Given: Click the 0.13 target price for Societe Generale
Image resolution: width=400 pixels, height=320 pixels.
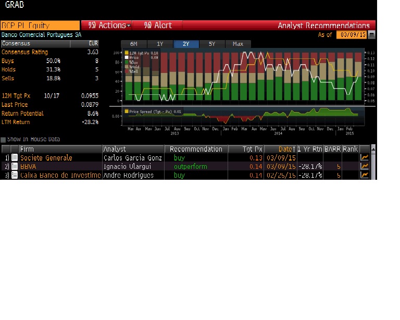Looking at the screenshot, I should point(256,158).
